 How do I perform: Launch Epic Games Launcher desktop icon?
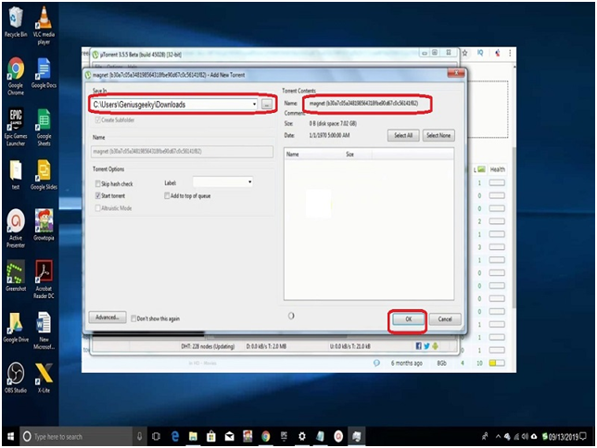16,127
